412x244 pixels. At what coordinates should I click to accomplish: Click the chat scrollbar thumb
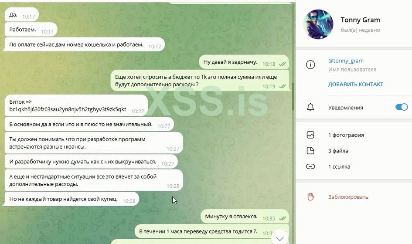[293, 97]
